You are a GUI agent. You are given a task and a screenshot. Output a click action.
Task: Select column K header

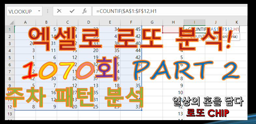click(x=237, y=22)
